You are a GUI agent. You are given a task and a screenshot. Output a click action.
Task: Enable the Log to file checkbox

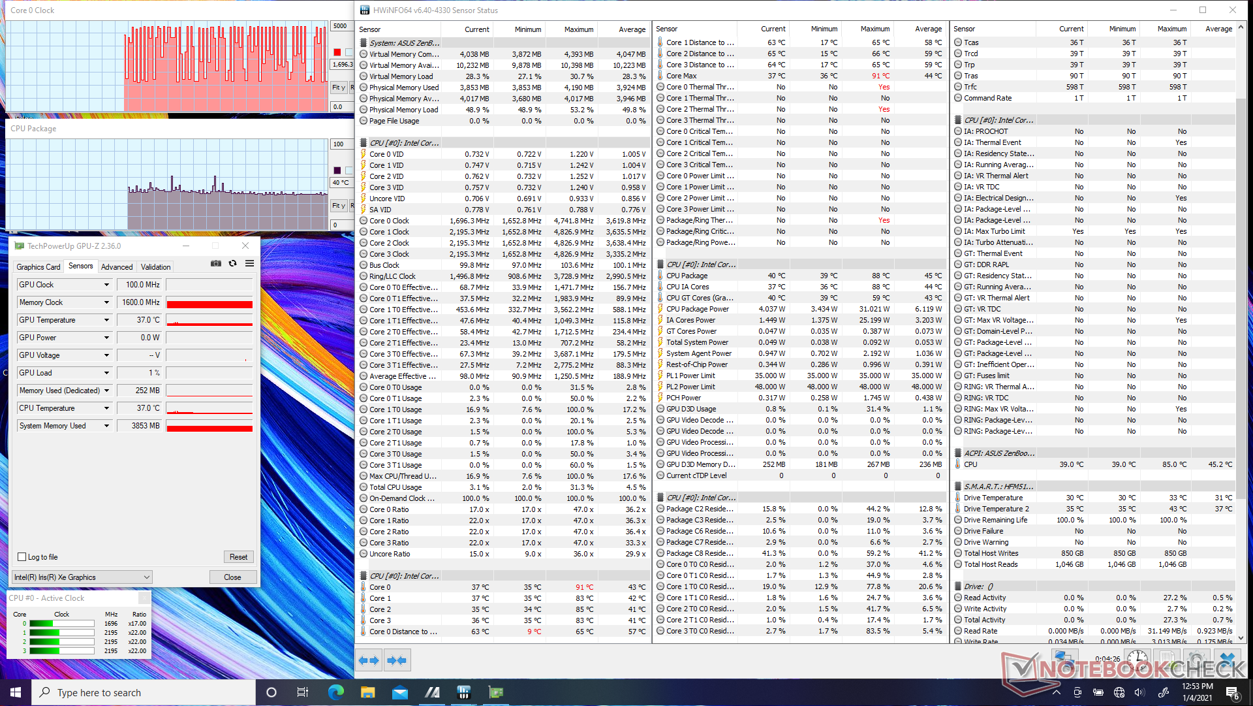pyautogui.click(x=22, y=557)
